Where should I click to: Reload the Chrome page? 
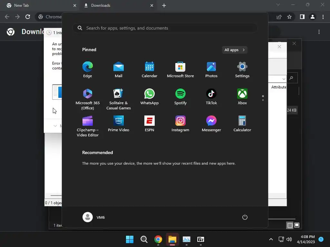[x=28, y=17]
